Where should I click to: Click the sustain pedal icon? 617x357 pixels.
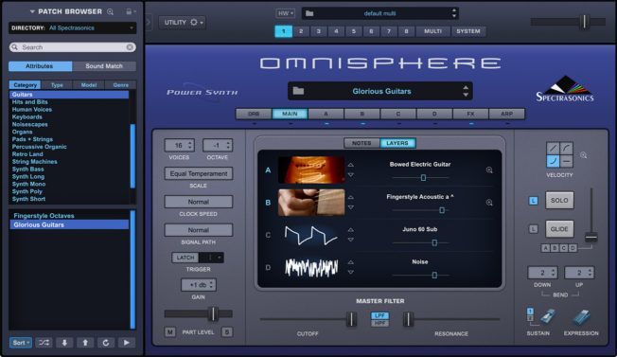pyautogui.click(x=547, y=317)
